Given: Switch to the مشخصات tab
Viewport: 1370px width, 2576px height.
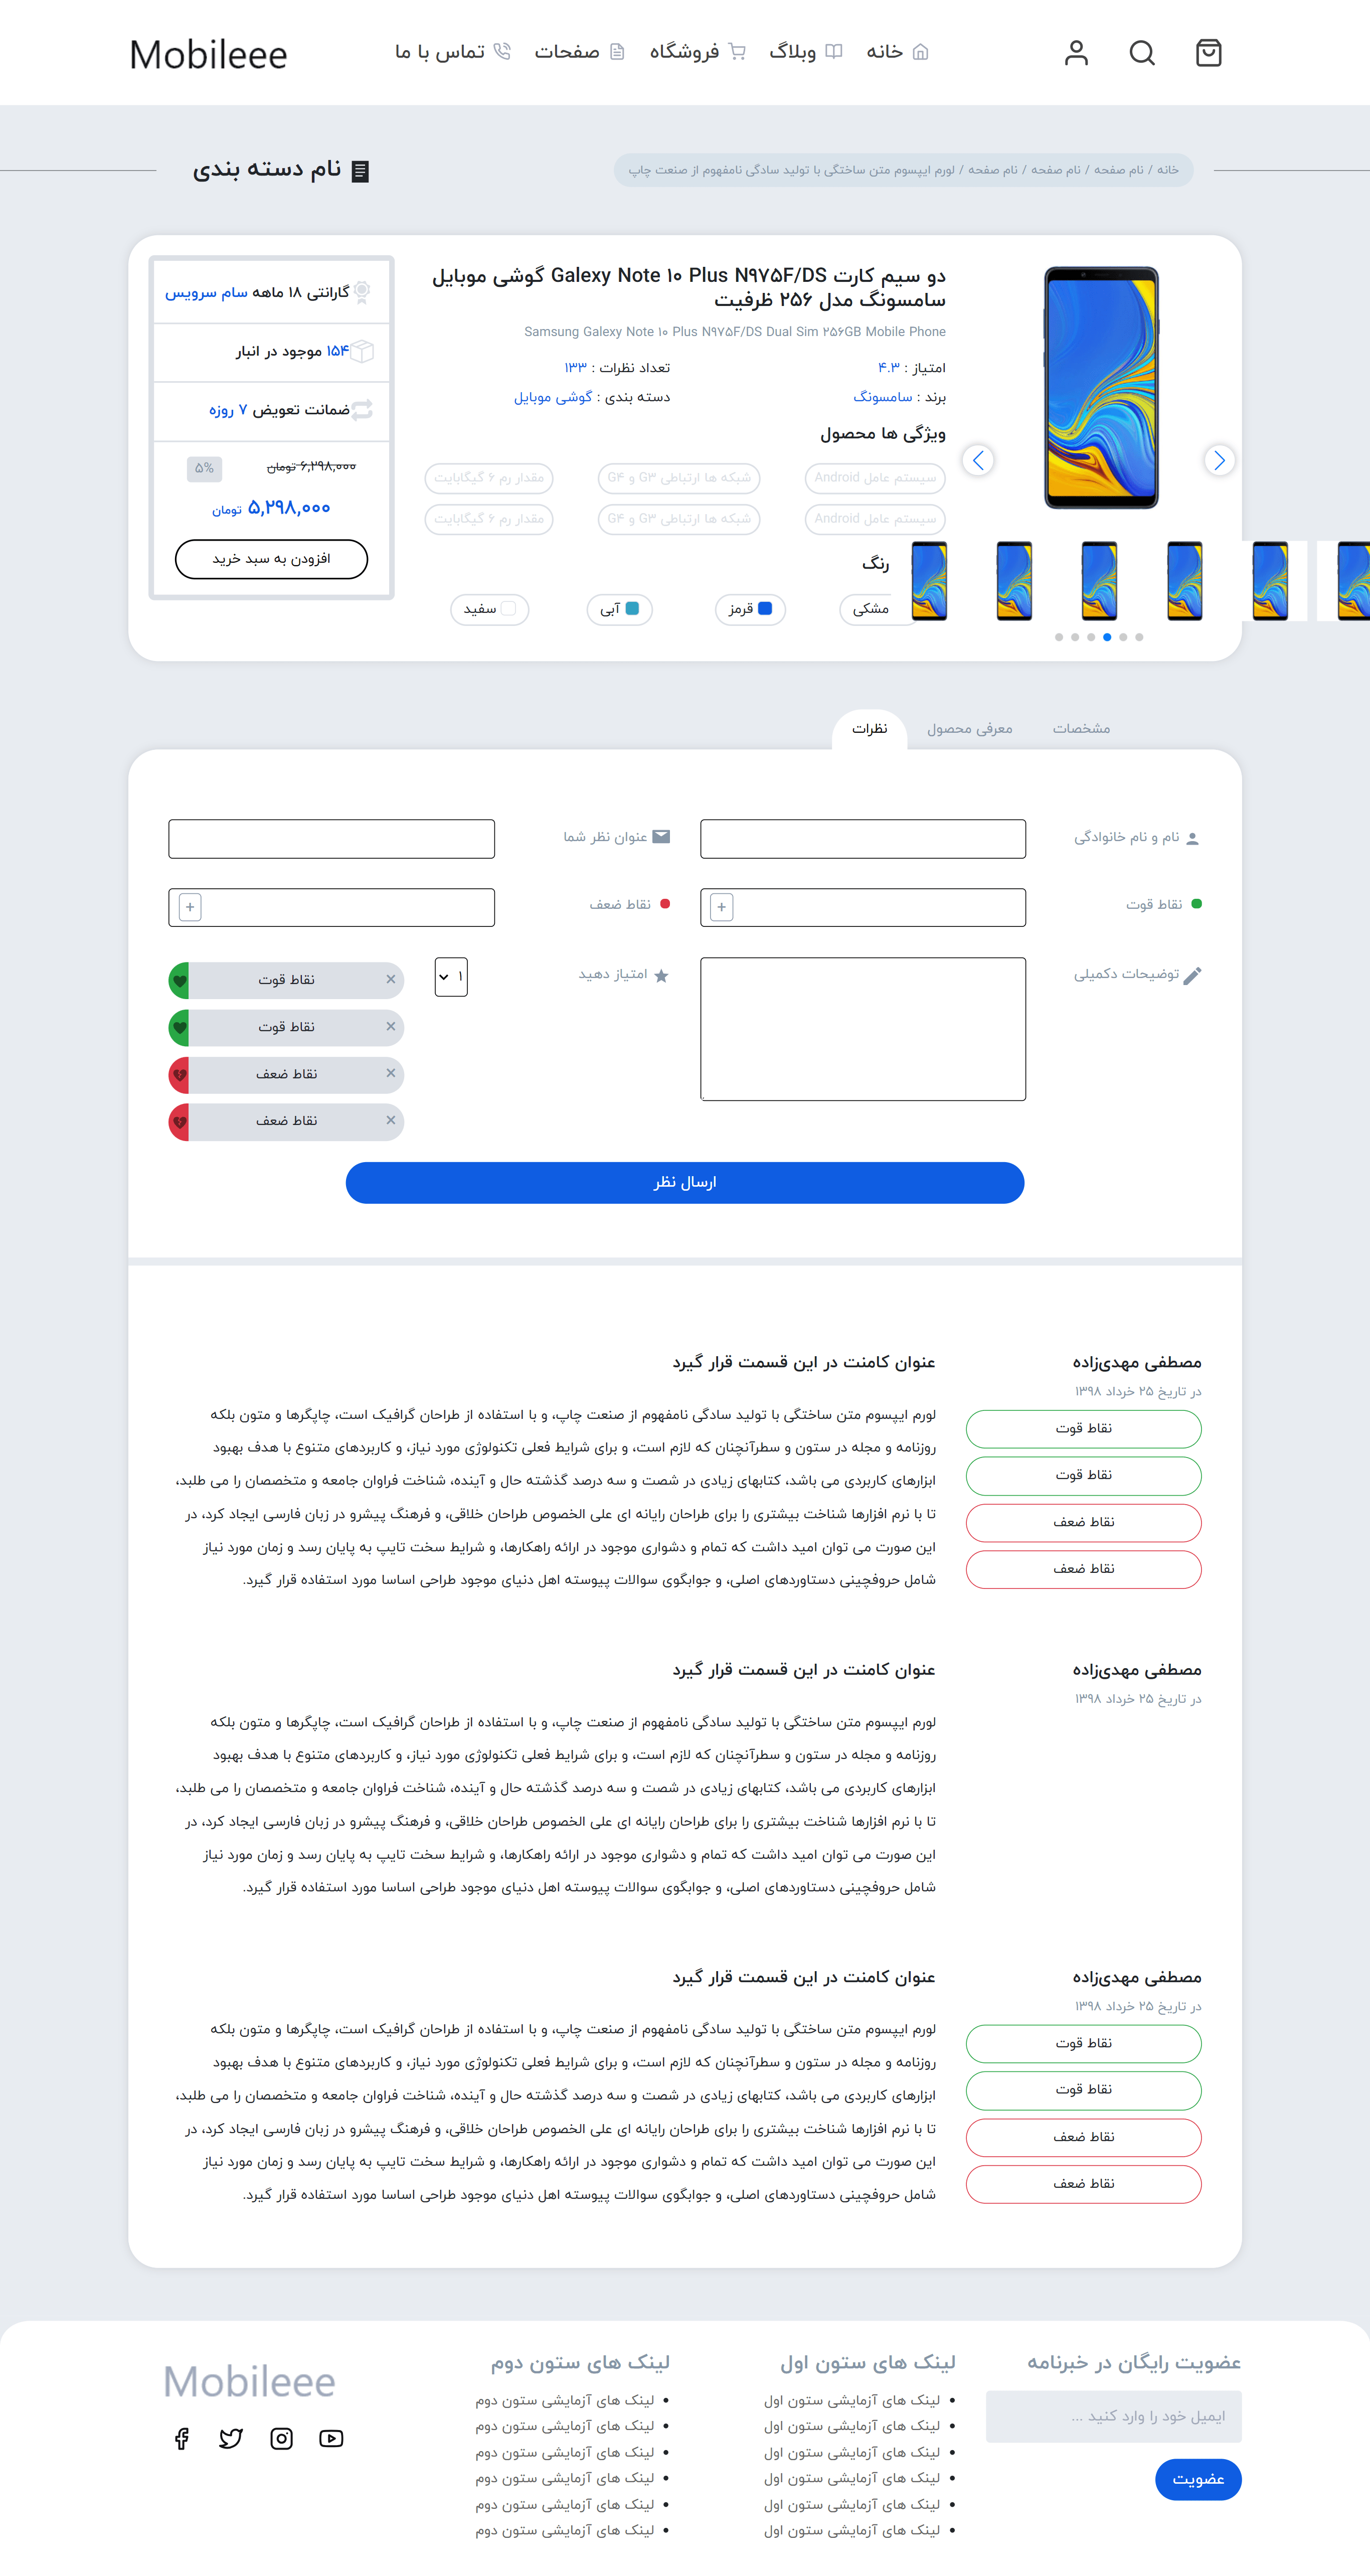Looking at the screenshot, I should 1081,729.
